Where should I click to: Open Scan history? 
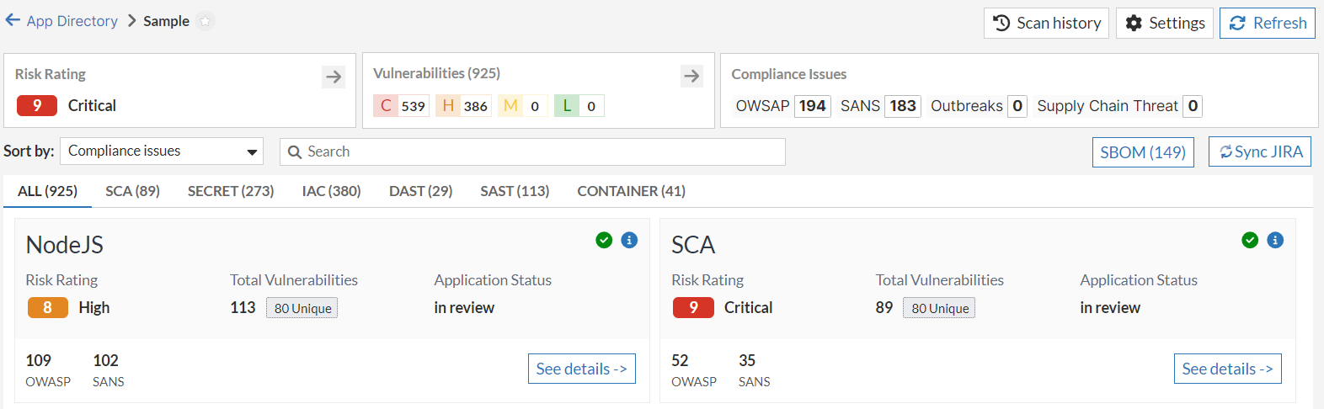1048,23
